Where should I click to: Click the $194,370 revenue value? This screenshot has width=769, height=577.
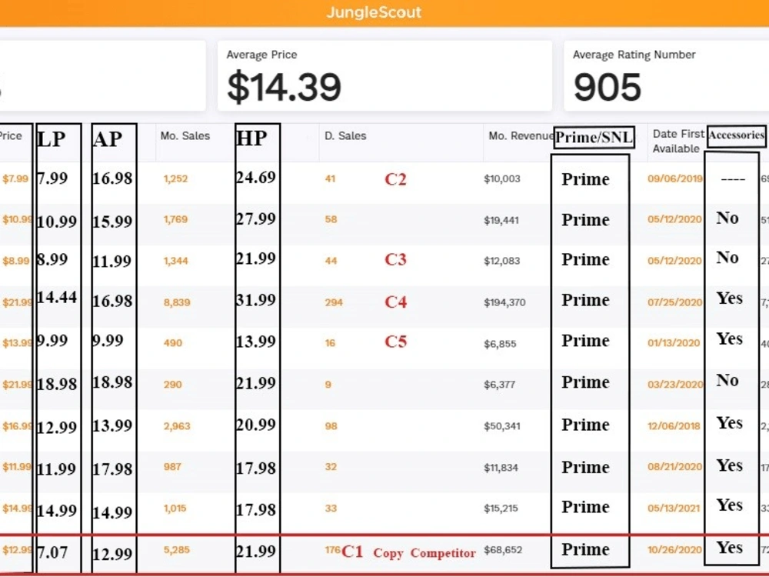[x=504, y=302]
